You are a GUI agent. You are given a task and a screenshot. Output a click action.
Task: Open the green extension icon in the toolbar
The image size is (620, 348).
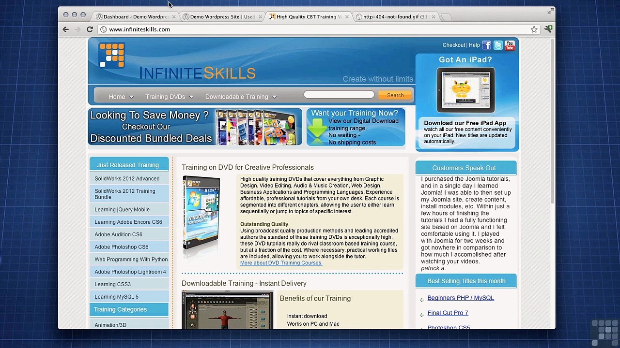point(548,29)
